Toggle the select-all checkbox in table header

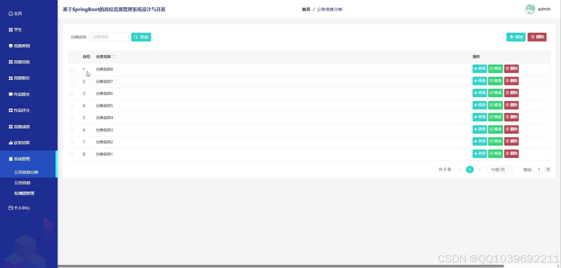point(72,57)
